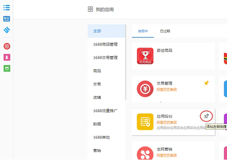
Task: Open the 奇迹商品 trophy app icon
Action: click(145, 56)
